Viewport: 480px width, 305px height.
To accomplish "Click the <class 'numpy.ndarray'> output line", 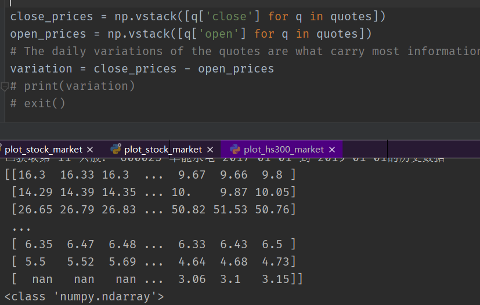I will (84, 297).
